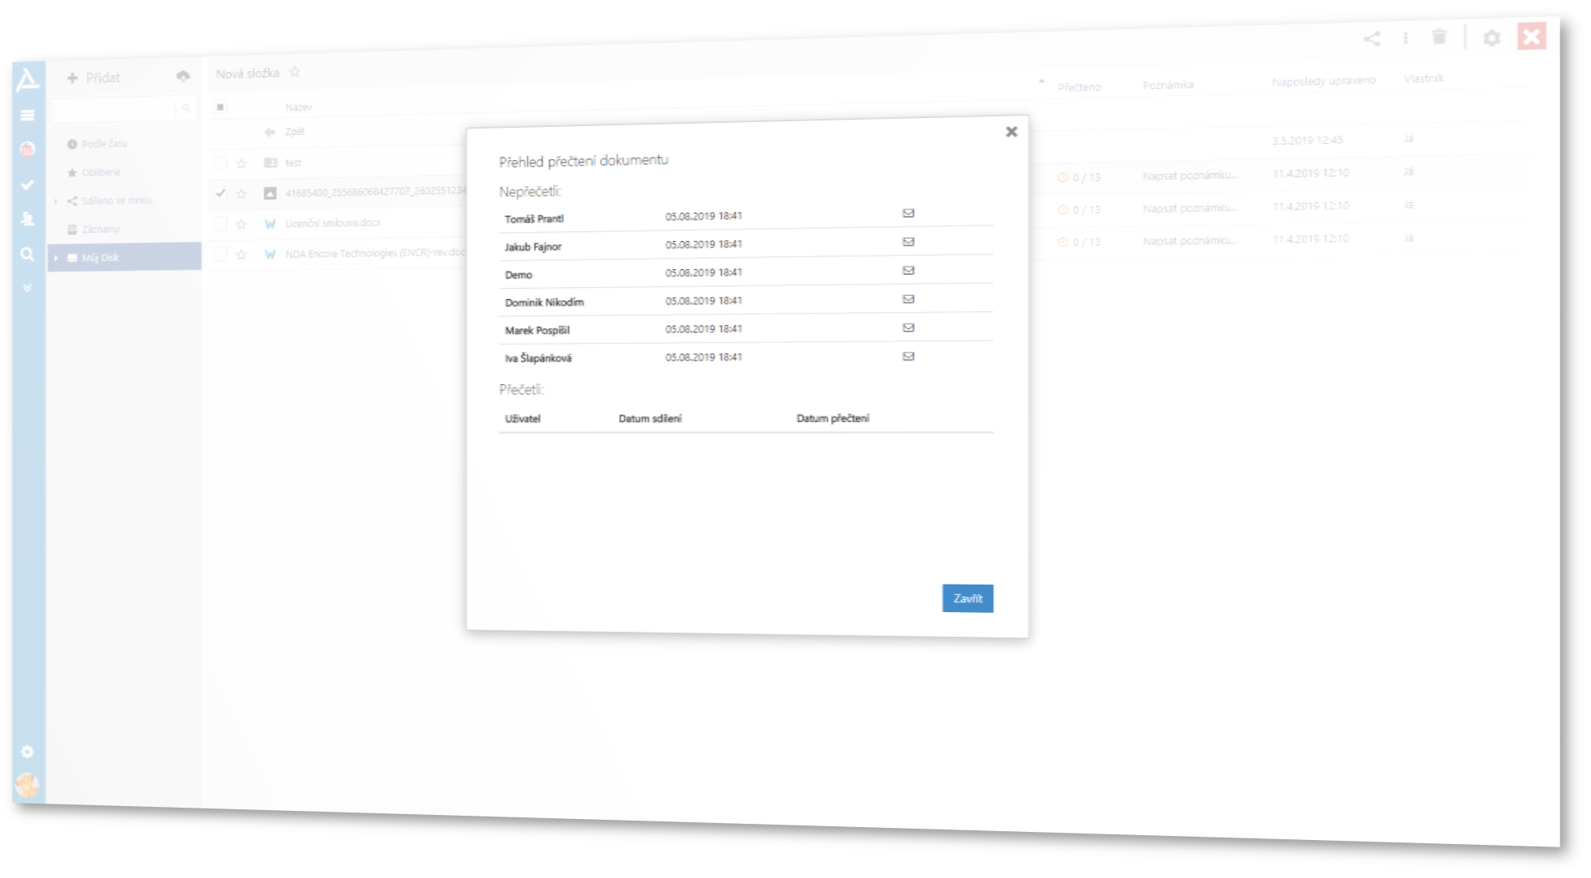Screen dimensions: 1591x878
Task: Star the test folder
Action: 241,163
